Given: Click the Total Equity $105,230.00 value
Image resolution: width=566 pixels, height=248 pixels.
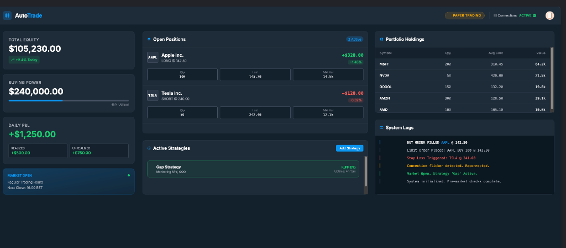Looking at the screenshot, I should pos(35,49).
